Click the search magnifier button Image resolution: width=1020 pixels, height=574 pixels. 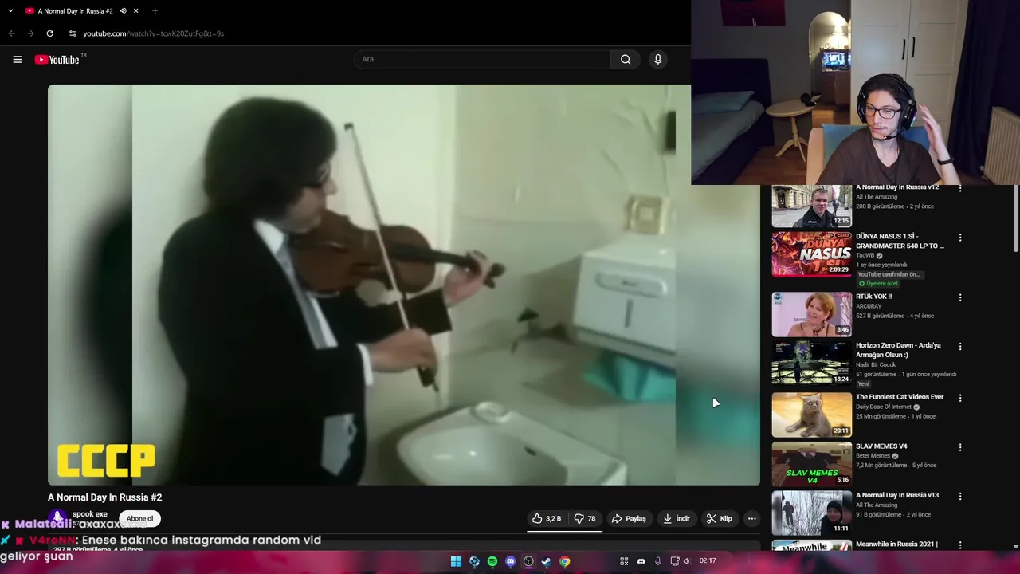(x=626, y=59)
